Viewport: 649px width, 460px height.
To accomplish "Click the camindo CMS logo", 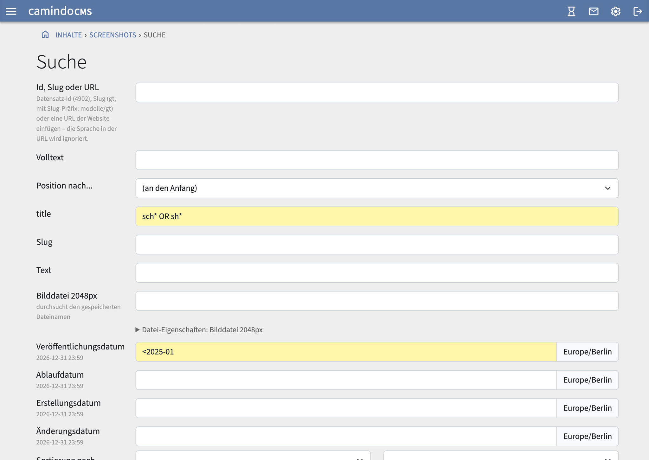I will [60, 11].
